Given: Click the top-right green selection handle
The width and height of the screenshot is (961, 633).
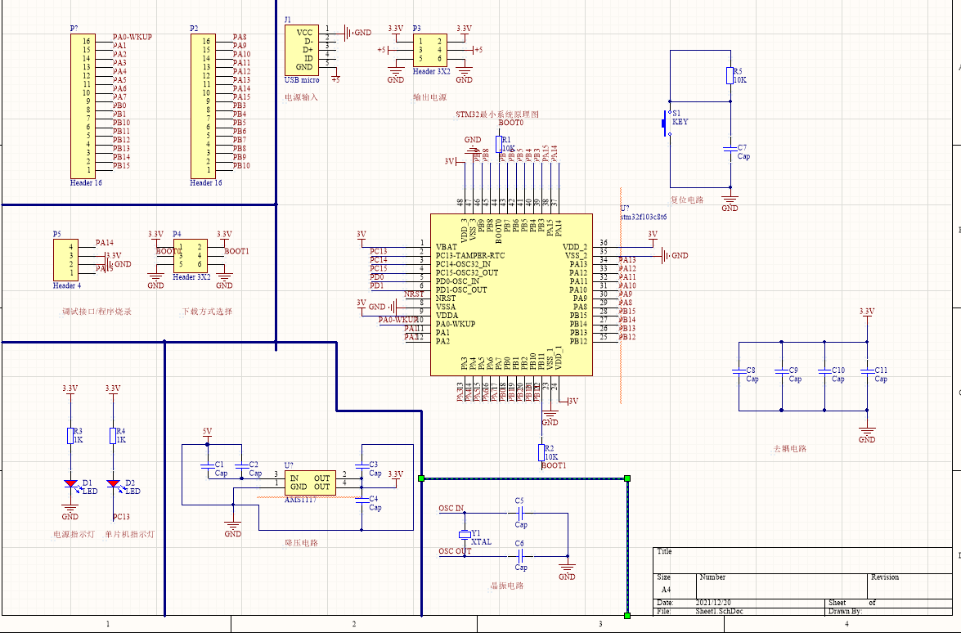Looking at the screenshot, I should tap(627, 478).
